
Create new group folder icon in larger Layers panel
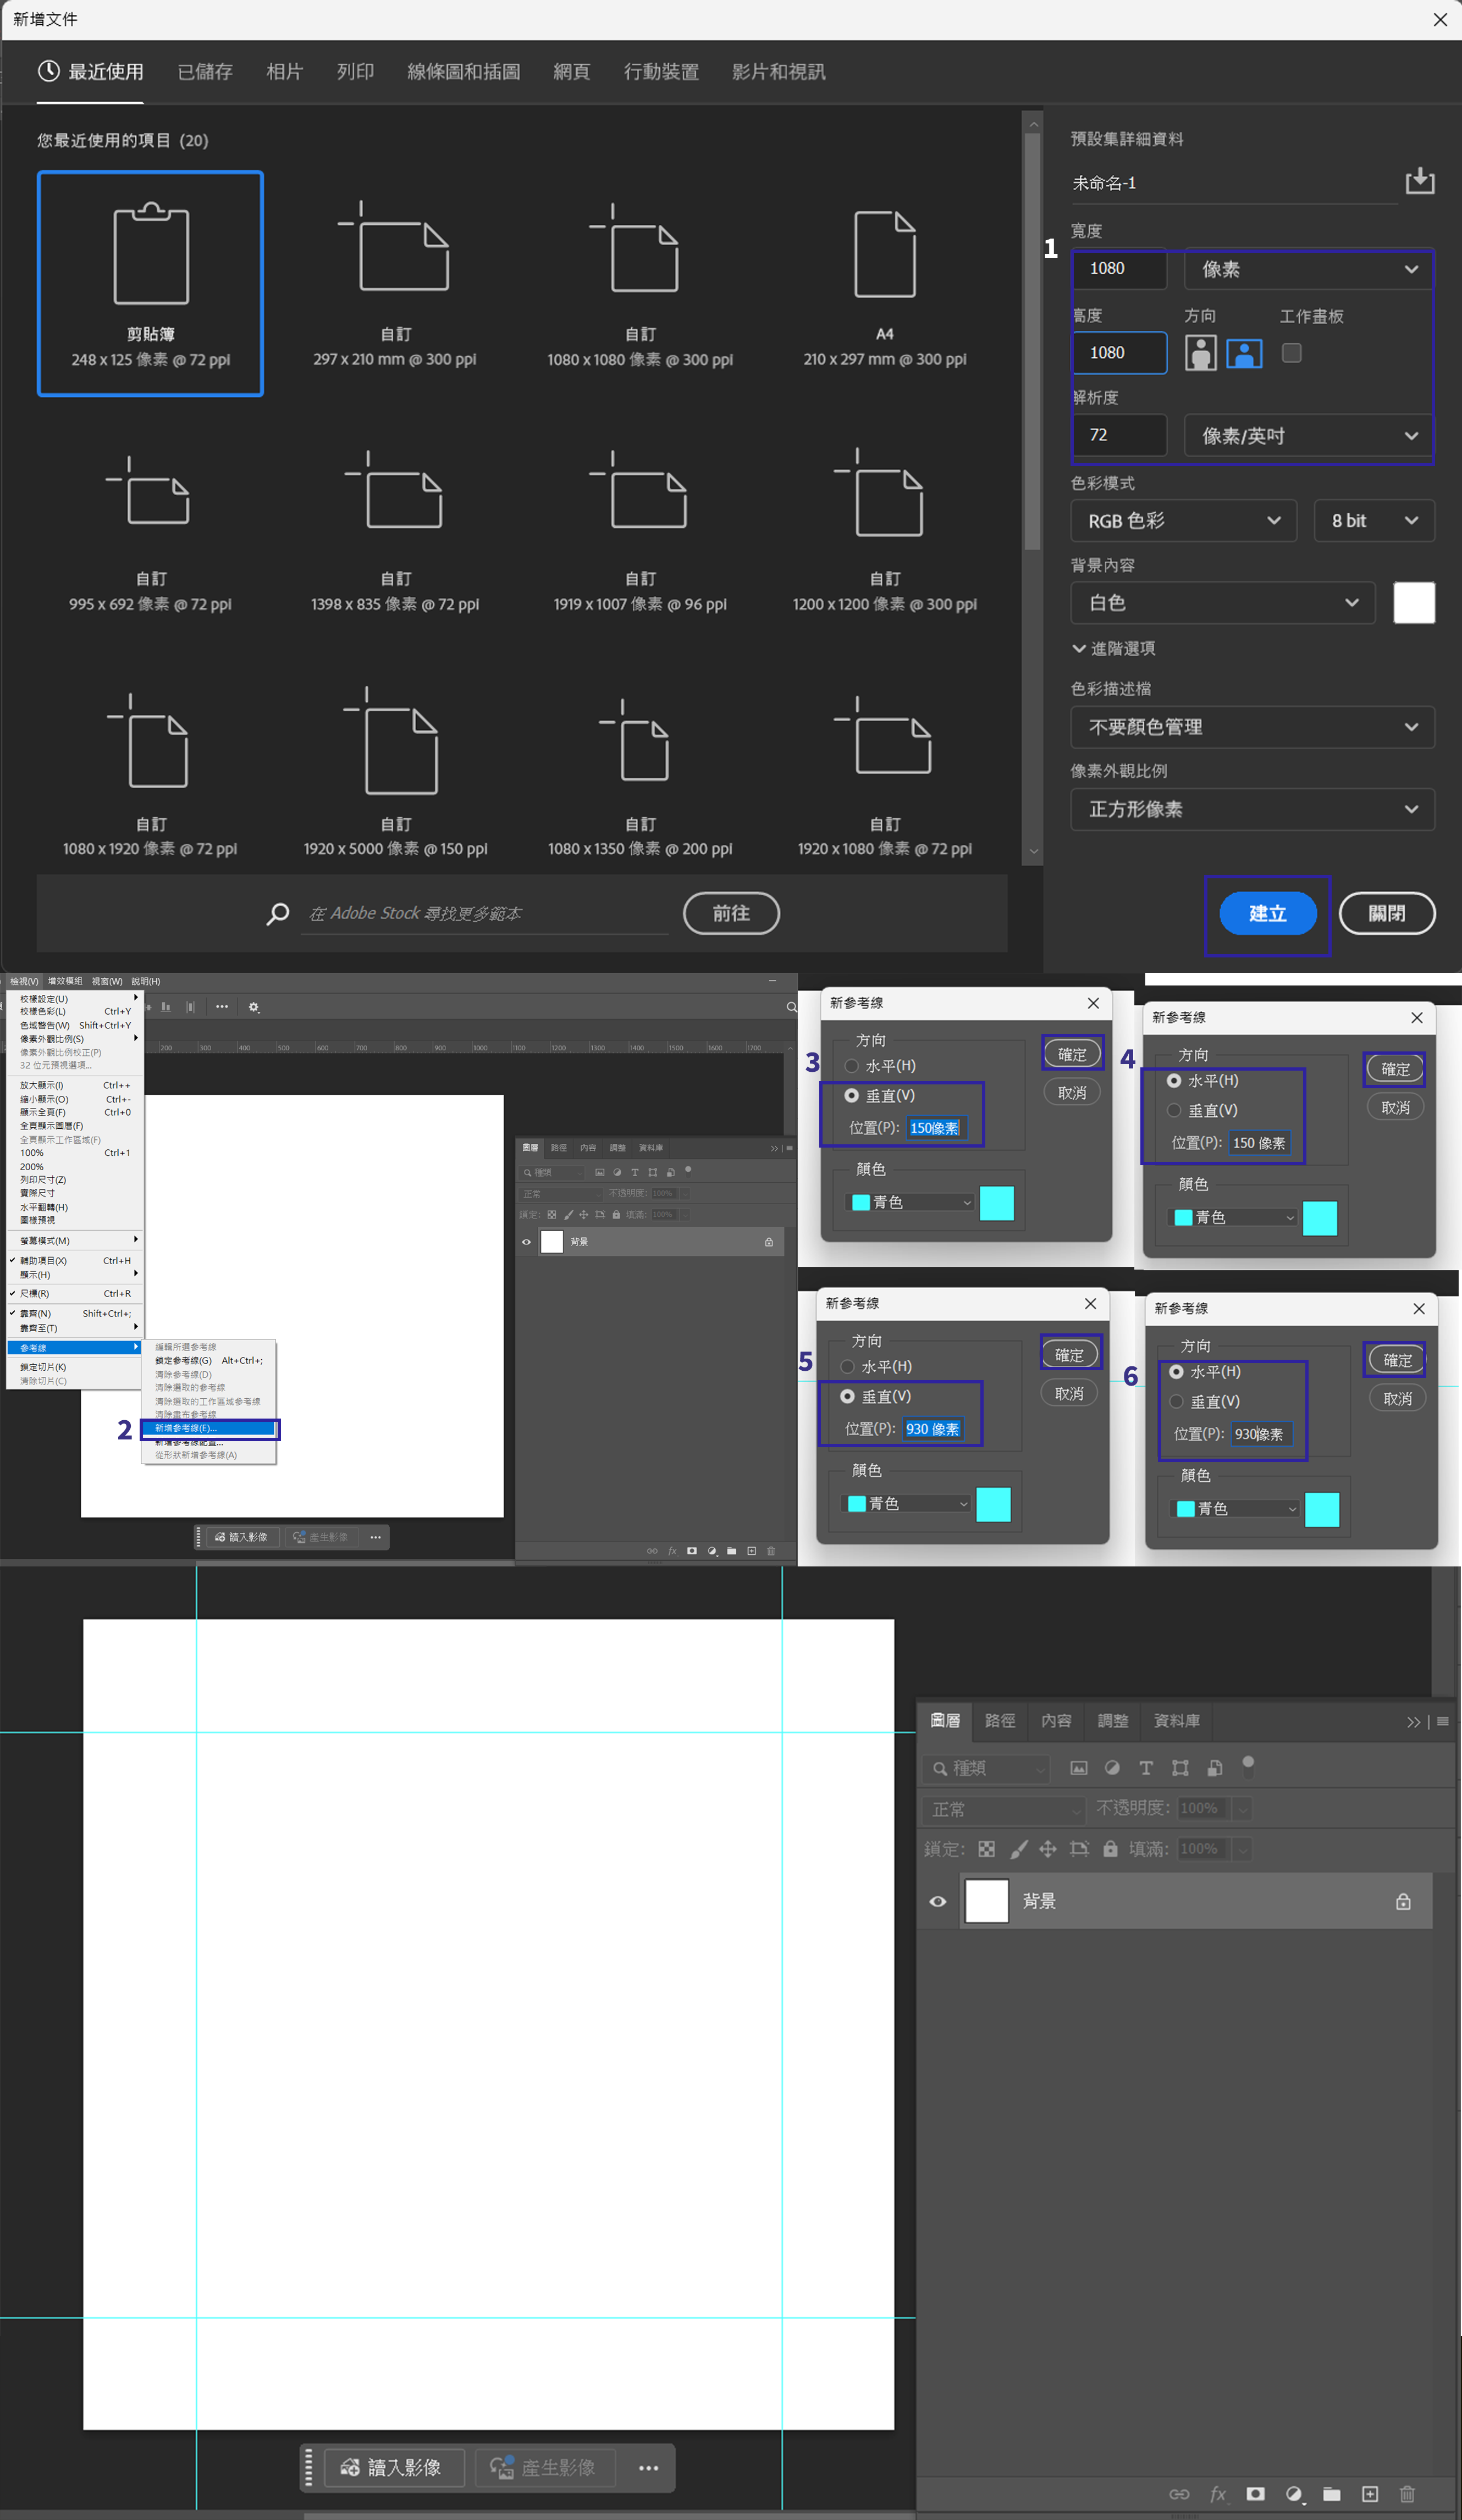[x=1331, y=2494]
